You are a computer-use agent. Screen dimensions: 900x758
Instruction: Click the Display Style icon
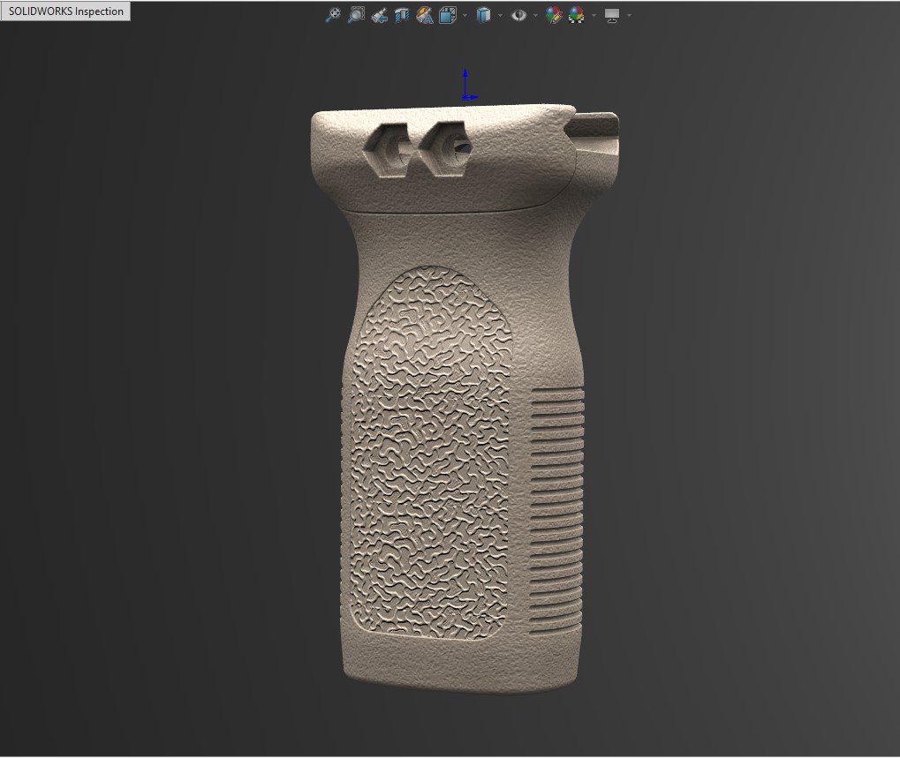(482, 15)
